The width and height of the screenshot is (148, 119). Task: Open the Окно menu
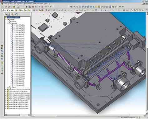[x=46, y=4]
